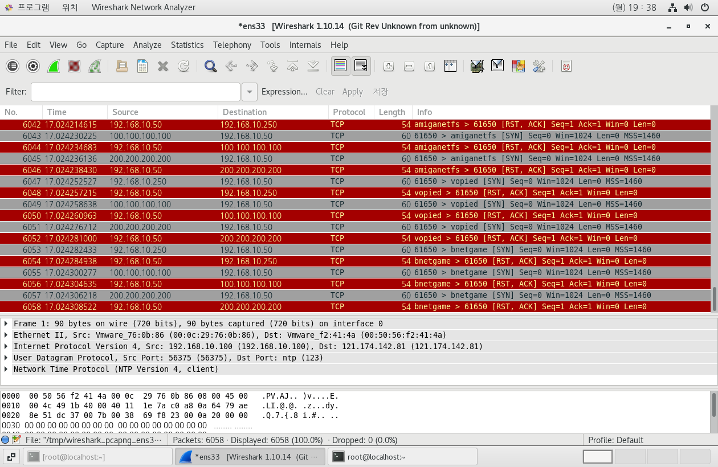The image size is (718, 467).
Task: Sort packets by Source column header
Action: (162, 112)
